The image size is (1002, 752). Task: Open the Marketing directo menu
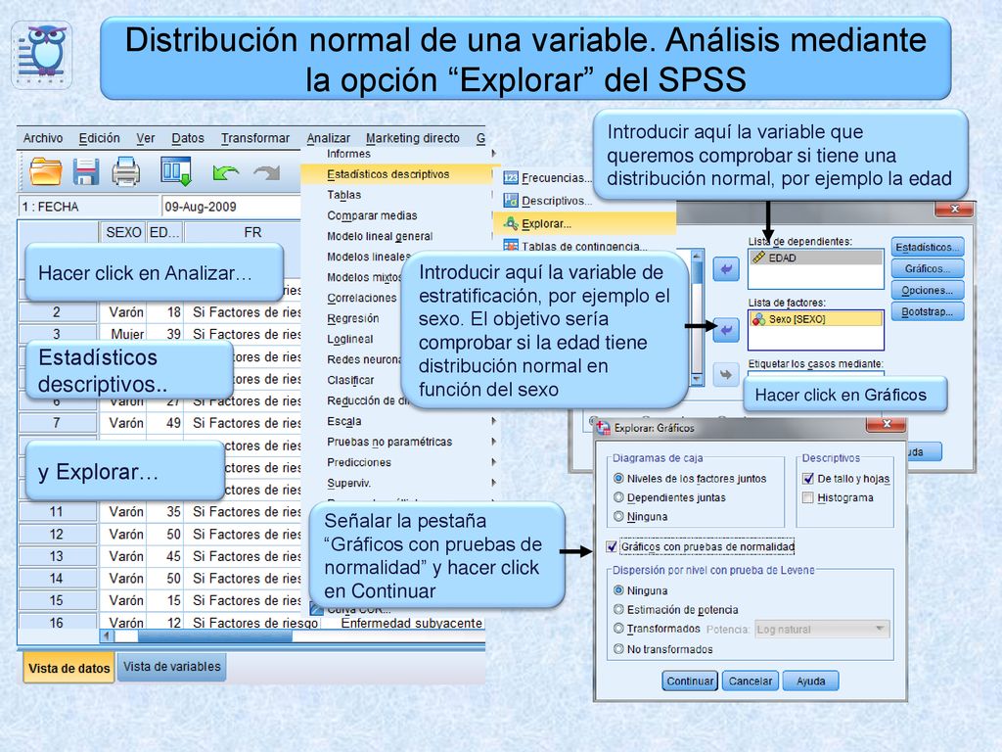[x=413, y=138]
